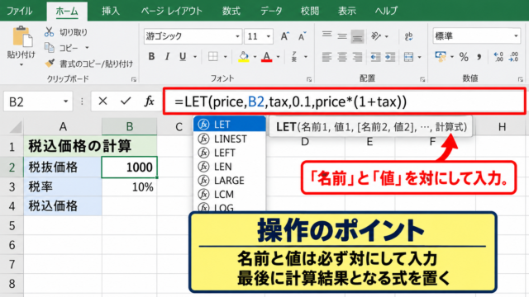Switch to the 校閲 tab
Viewport: 529px width, 297px height.
point(310,11)
